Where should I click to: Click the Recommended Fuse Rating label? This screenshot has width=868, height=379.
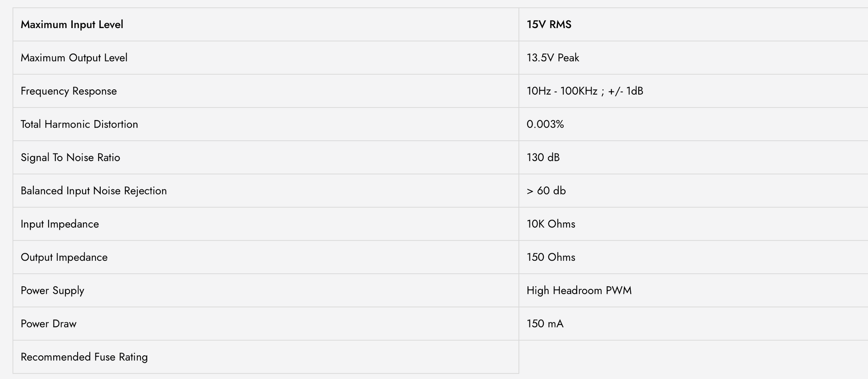(x=84, y=357)
